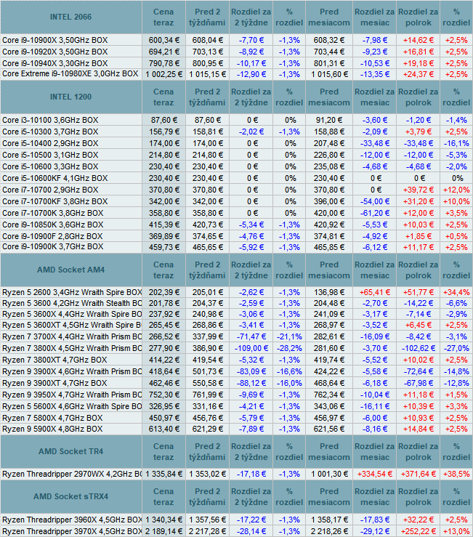The image size is (473, 537).
Task: Select Core i5-10500 3,1GHz BOX name
Action: (x=50, y=155)
